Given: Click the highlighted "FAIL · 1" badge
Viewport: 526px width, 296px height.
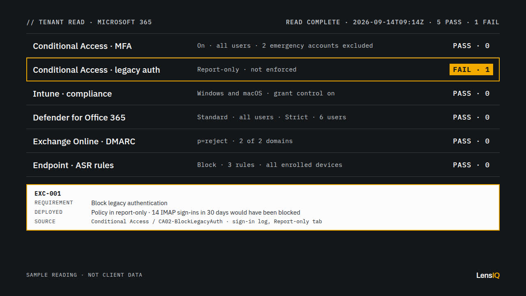Looking at the screenshot, I should click(471, 69).
